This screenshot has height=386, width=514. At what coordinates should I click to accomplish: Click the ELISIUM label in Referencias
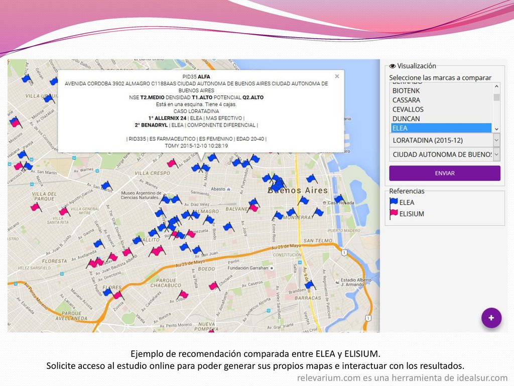click(x=412, y=214)
